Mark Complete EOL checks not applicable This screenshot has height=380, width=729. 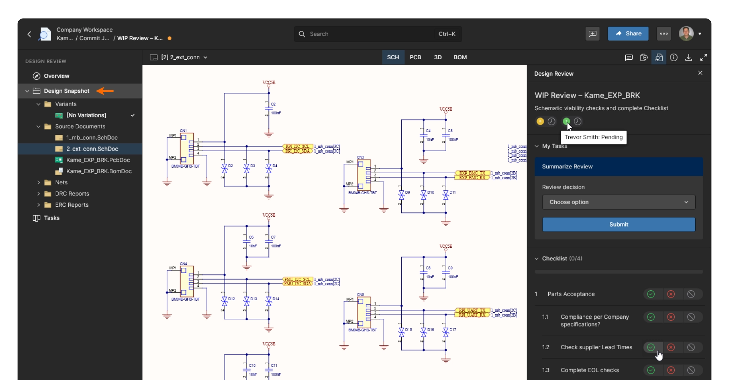click(691, 370)
